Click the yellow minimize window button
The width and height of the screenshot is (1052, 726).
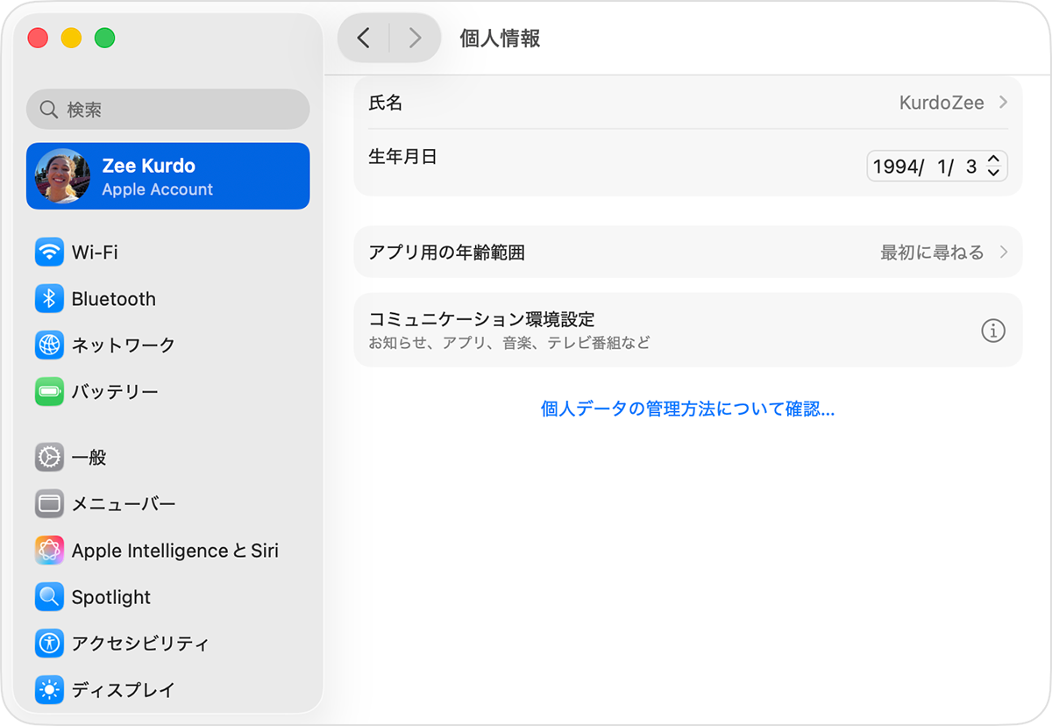pyautogui.click(x=71, y=38)
